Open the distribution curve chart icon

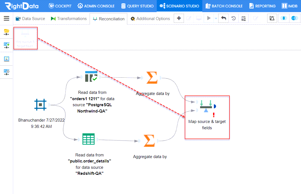272,18
